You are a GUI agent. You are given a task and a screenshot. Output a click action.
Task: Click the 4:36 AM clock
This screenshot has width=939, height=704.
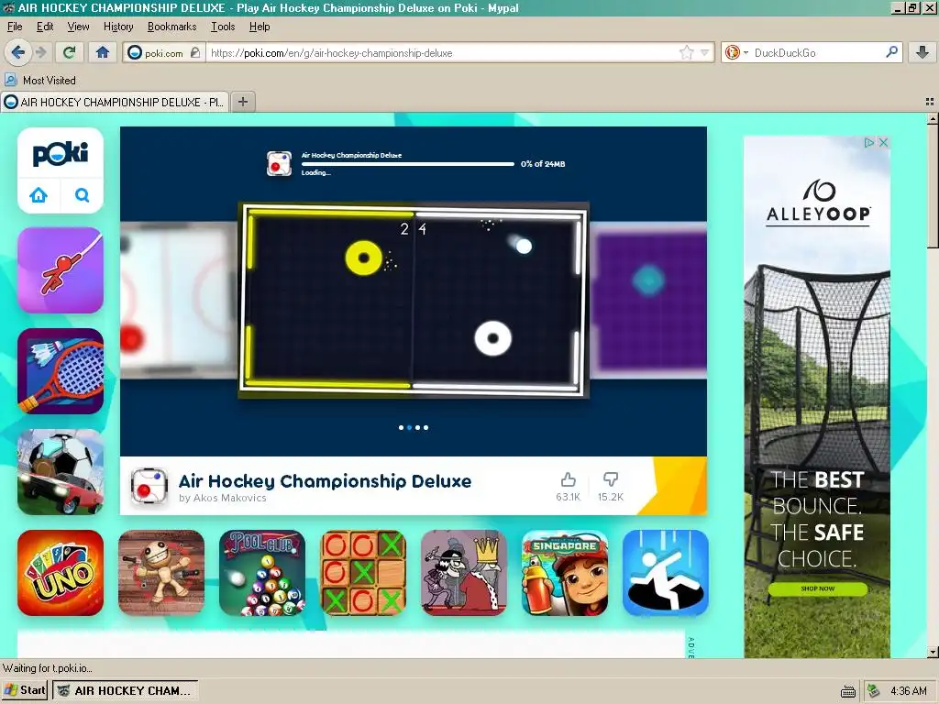[x=909, y=691]
